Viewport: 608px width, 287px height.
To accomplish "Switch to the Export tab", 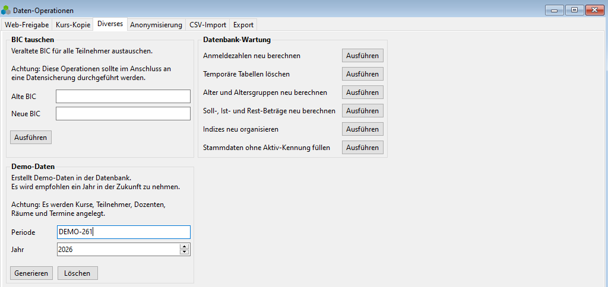I will pos(243,25).
